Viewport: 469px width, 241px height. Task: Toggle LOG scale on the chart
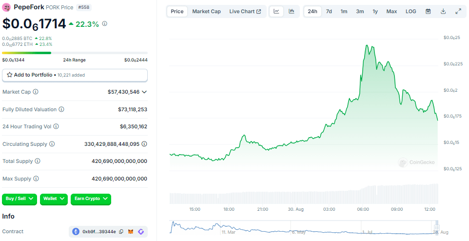410,11
